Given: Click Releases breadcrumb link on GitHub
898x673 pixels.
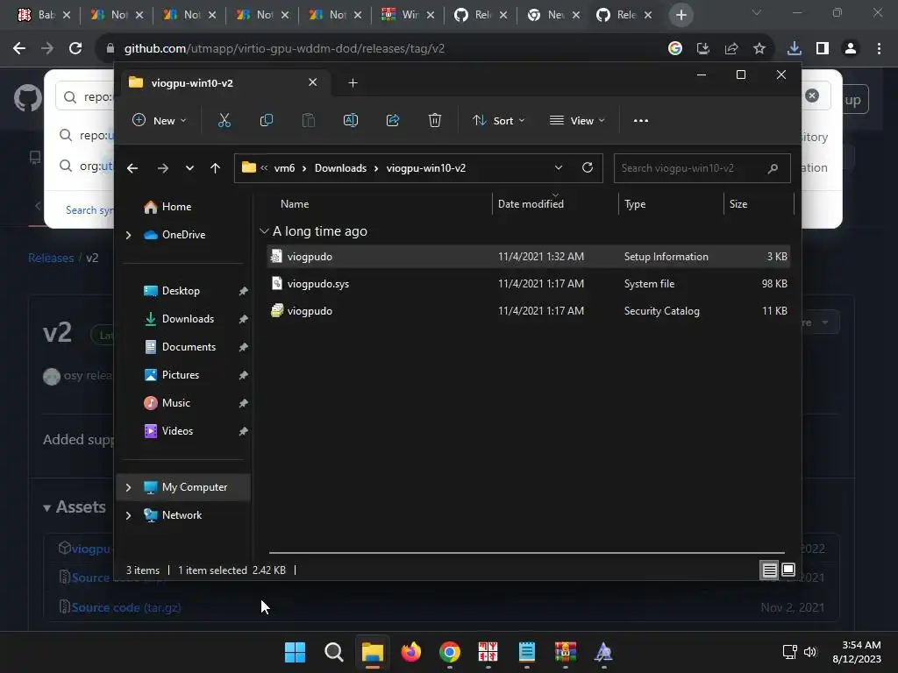Looking at the screenshot, I should tap(51, 258).
